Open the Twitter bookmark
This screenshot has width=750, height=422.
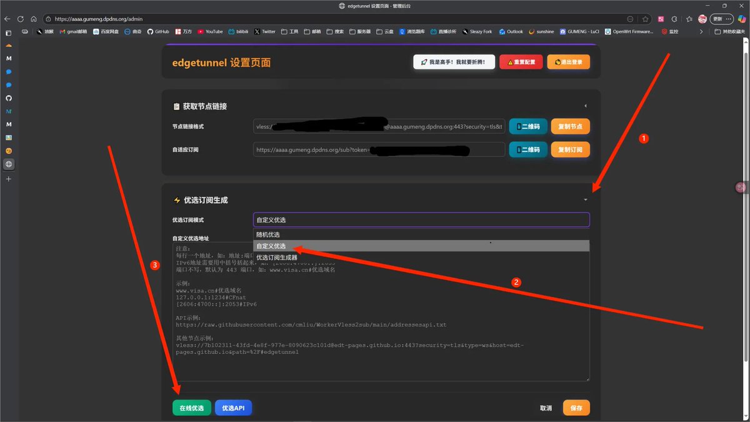pyautogui.click(x=265, y=31)
